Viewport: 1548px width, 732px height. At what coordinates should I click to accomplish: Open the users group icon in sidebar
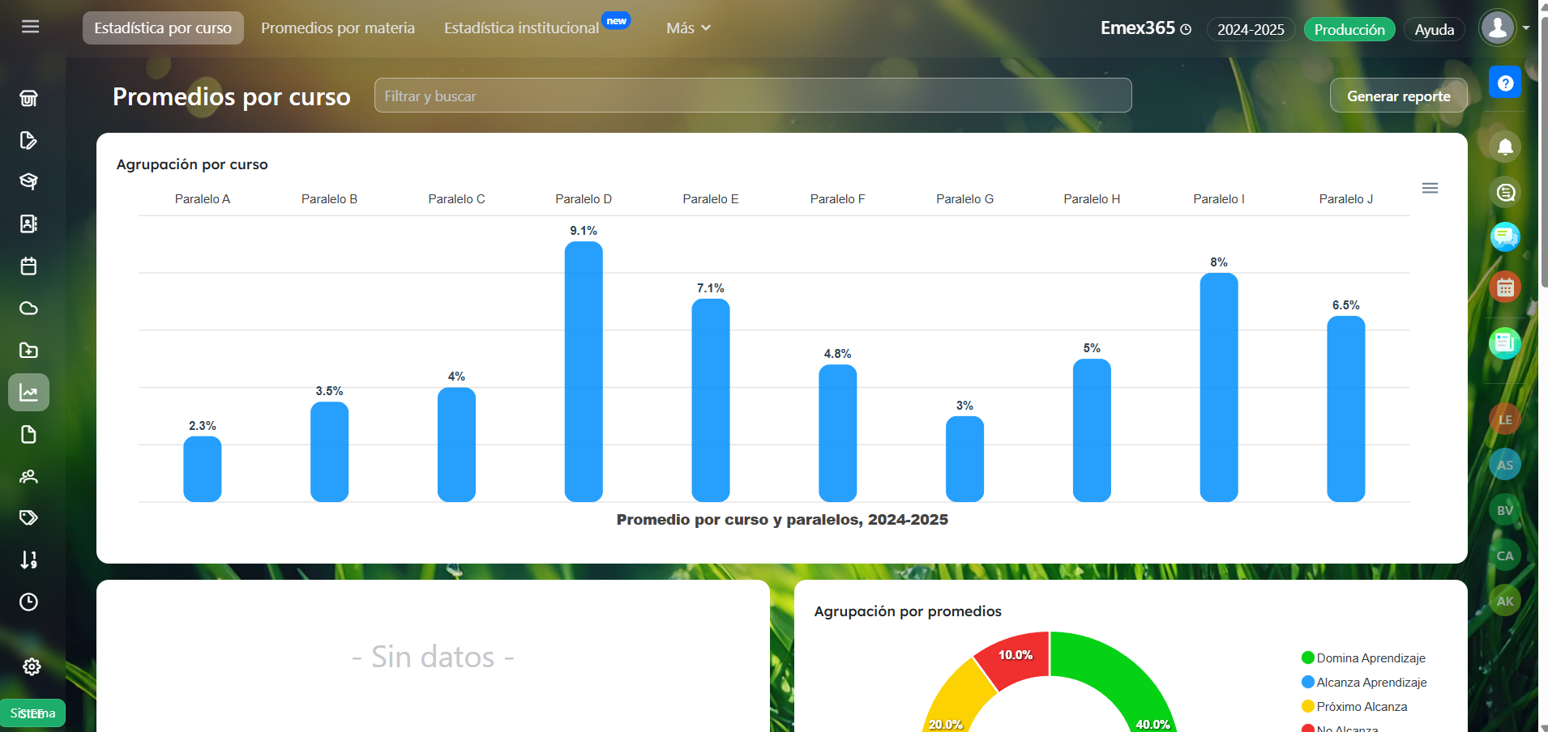[x=28, y=476]
